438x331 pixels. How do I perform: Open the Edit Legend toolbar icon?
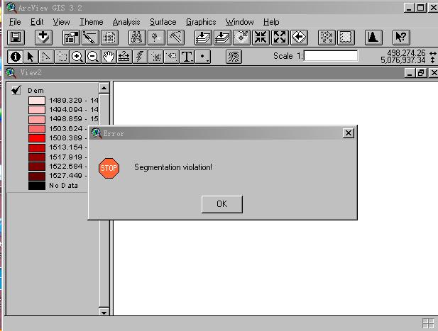90,38
